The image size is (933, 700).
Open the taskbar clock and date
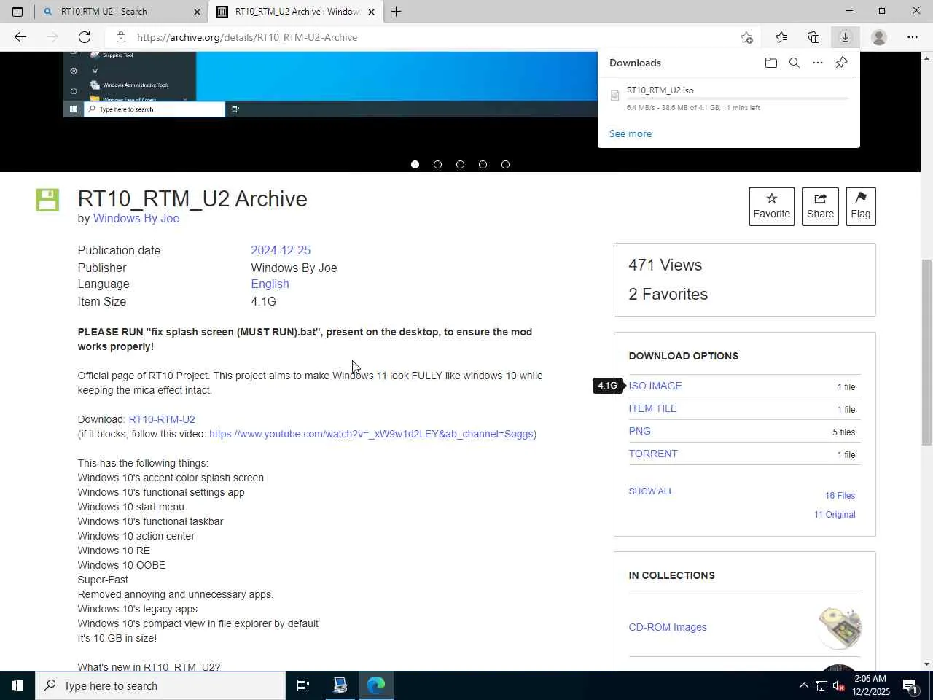click(x=870, y=685)
